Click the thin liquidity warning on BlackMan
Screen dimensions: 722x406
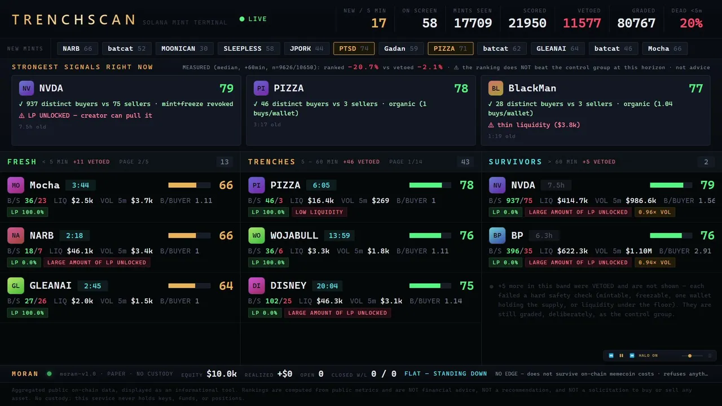click(x=534, y=125)
